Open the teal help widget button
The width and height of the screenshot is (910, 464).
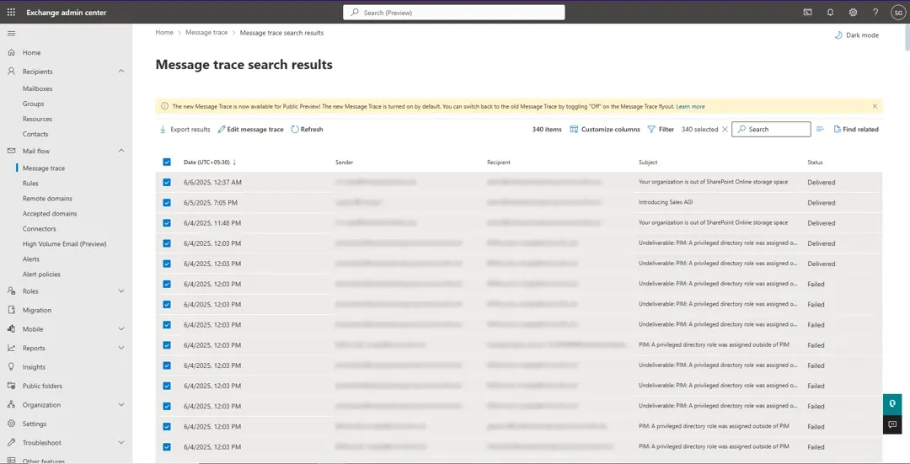[x=892, y=403]
